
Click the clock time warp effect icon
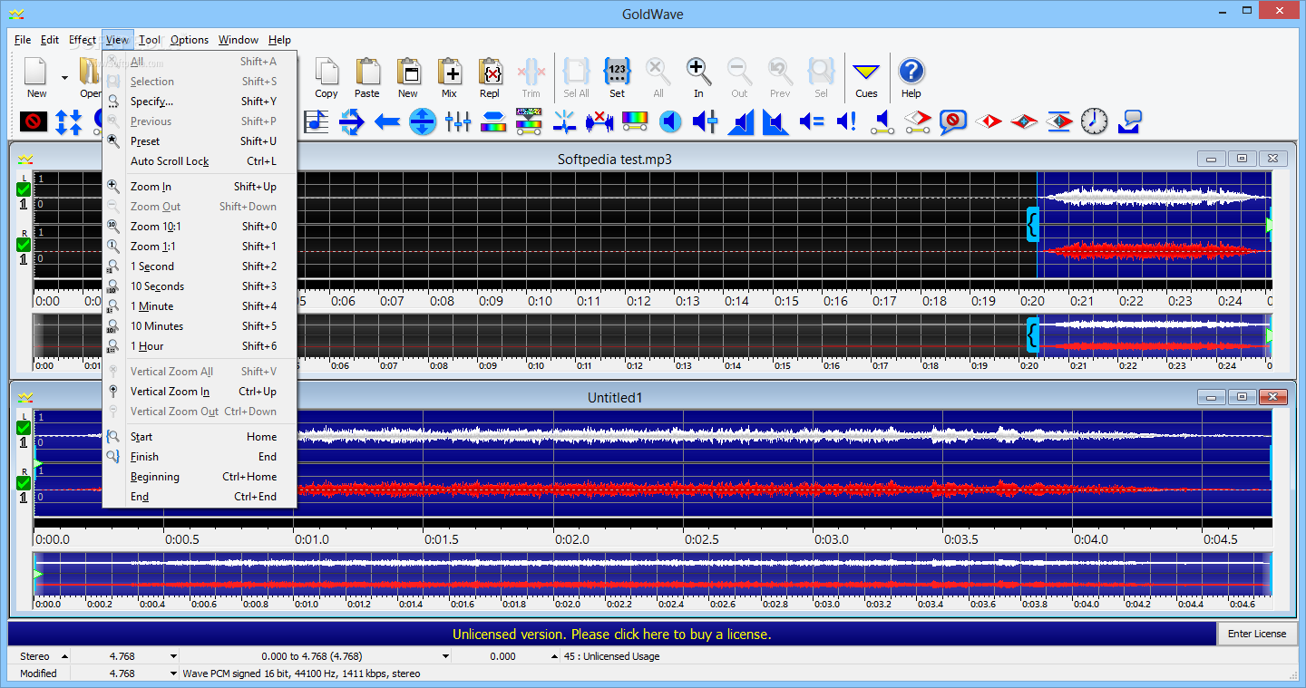[1095, 121]
